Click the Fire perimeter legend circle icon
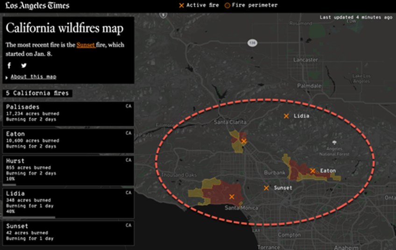This screenshot has height=250, width=396. (227, 5)
